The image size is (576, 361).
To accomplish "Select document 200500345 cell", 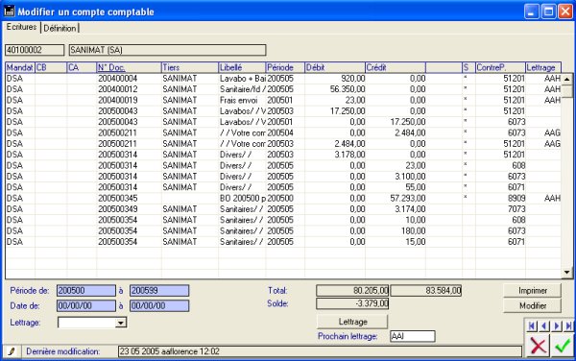I will coord(129,199).
